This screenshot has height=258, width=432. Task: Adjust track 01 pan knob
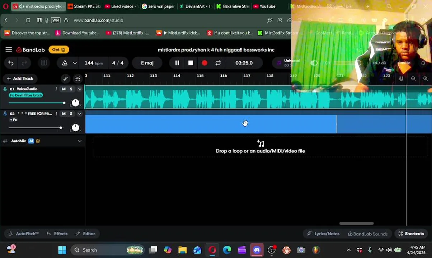(x=75, y=103)
